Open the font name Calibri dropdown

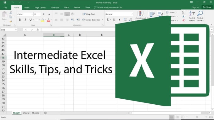(x=32, y=14)
